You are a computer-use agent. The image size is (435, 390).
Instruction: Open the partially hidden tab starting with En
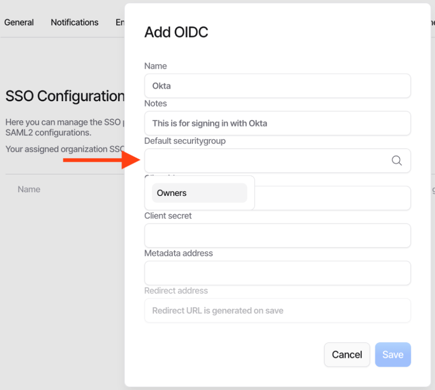pos(120,22)
